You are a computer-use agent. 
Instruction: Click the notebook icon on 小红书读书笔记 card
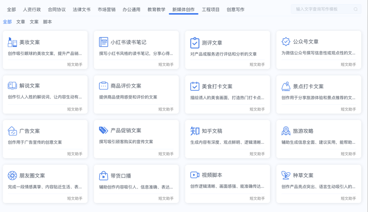point(104,42)
